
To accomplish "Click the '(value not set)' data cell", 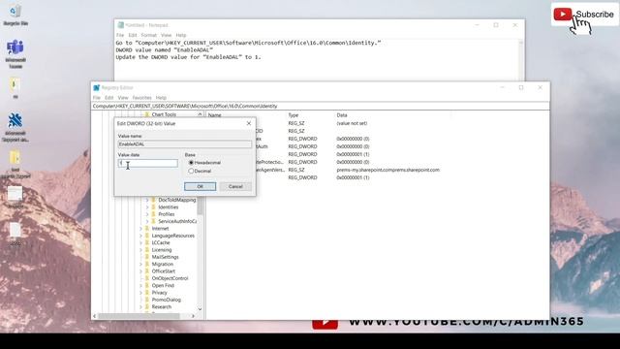I will click(x=352, y=123).
